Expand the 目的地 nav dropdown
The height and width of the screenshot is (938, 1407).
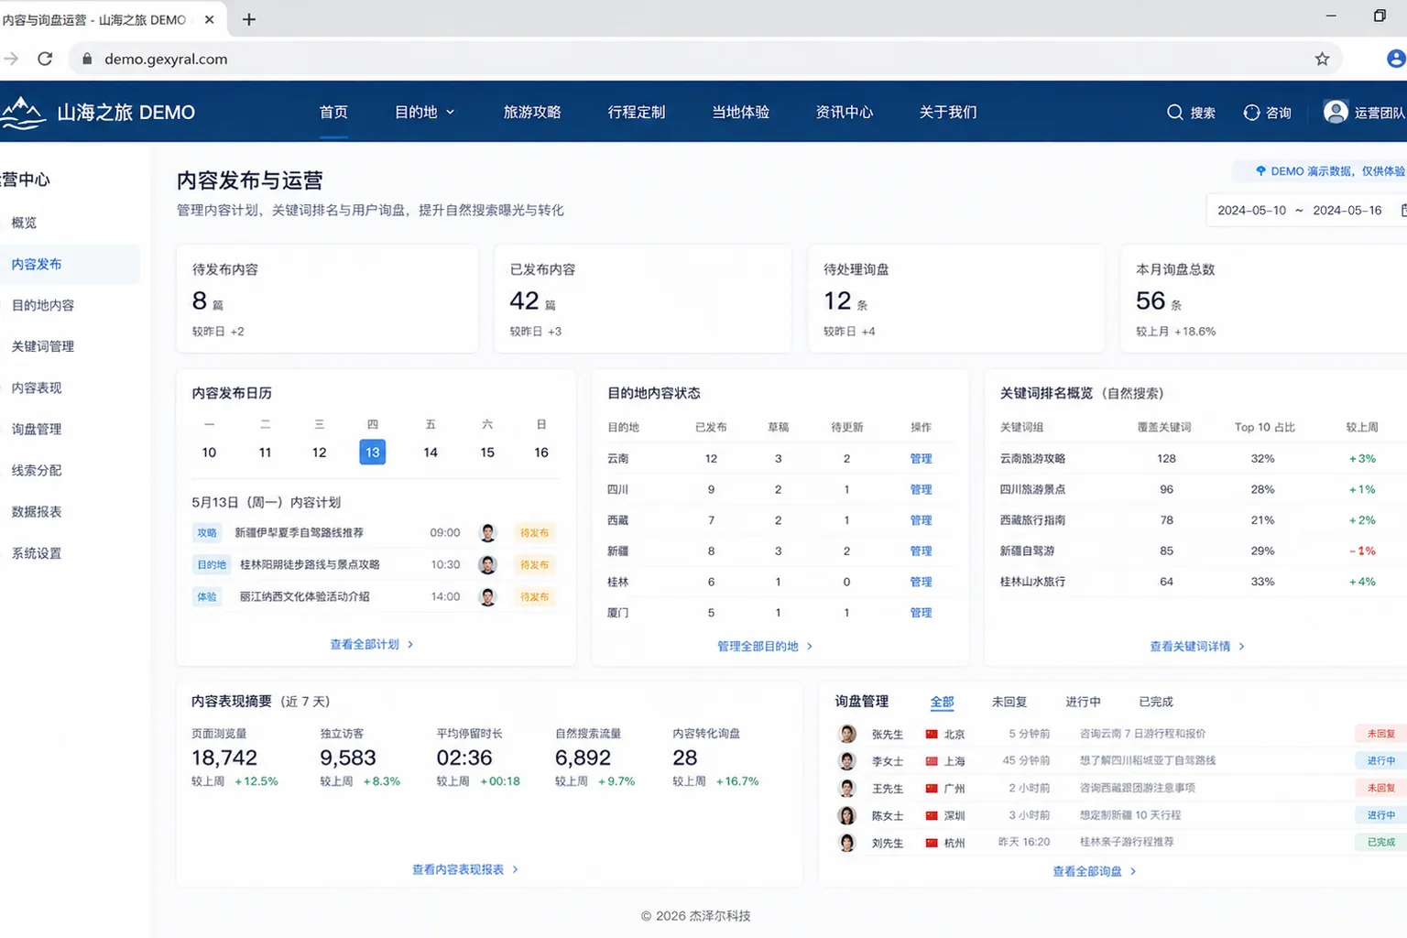coord(424,112)
